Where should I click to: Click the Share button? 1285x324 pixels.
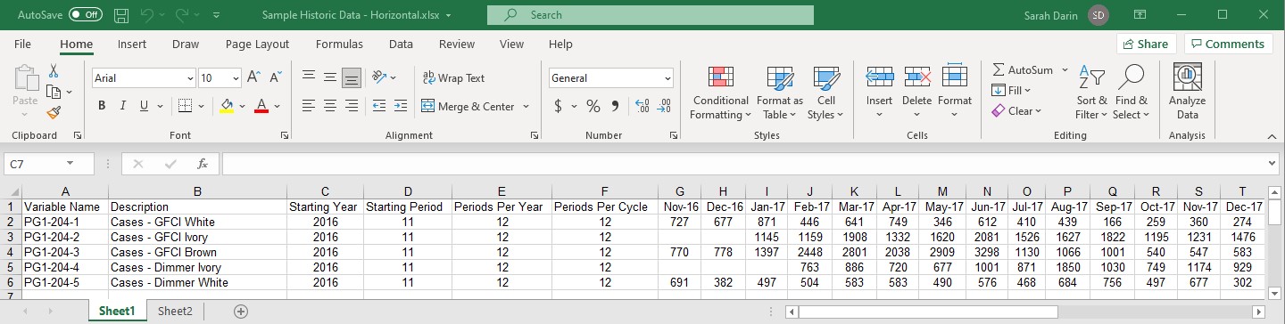[1146, 44]
